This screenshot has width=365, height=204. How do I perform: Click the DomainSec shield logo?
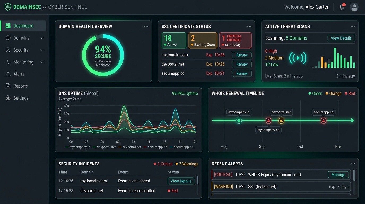pos(8,7)
